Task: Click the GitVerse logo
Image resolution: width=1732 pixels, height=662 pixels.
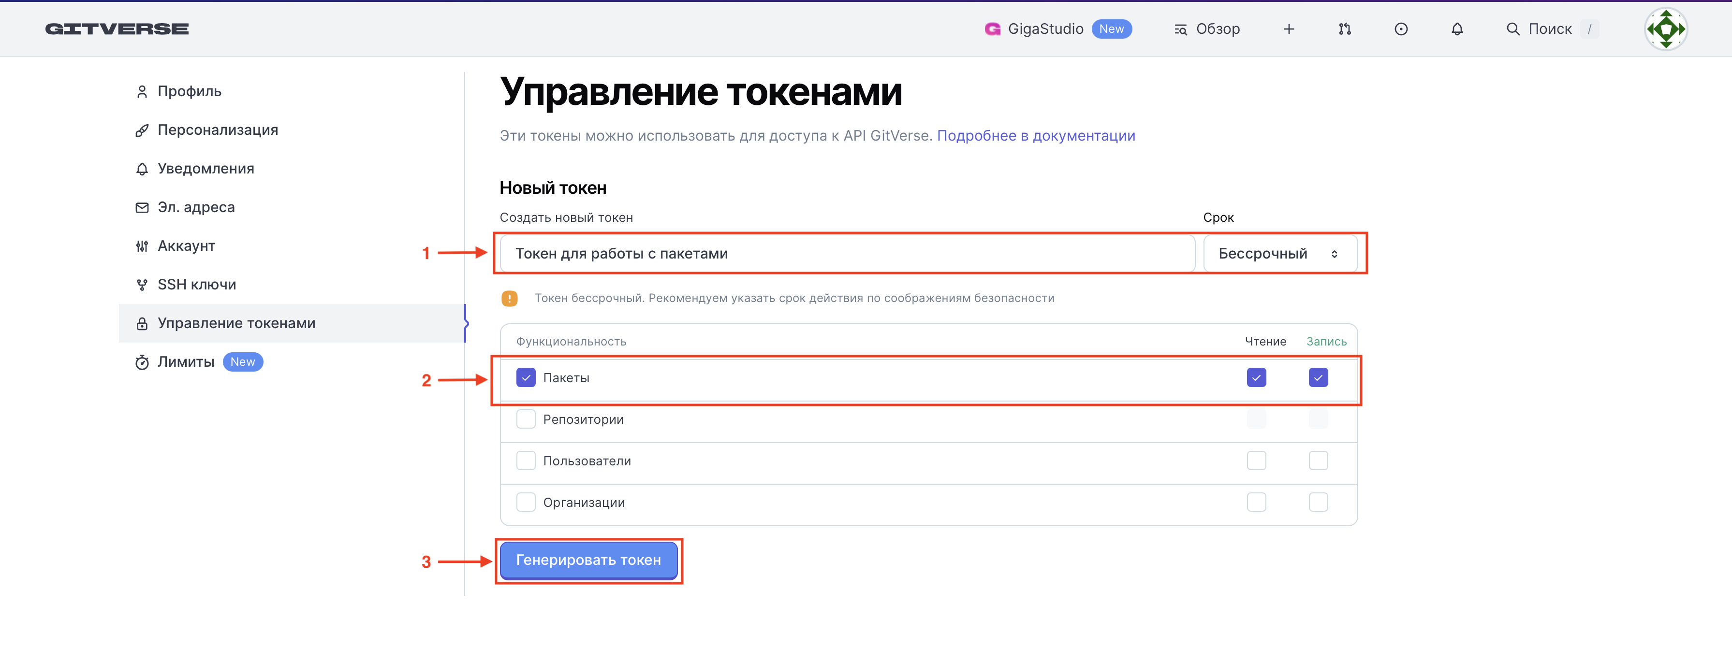Action: 117,29
